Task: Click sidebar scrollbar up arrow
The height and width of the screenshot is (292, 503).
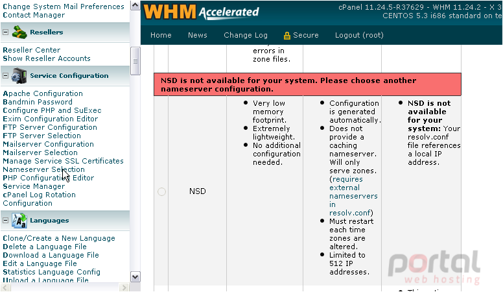Action: (x=135, y=5)
